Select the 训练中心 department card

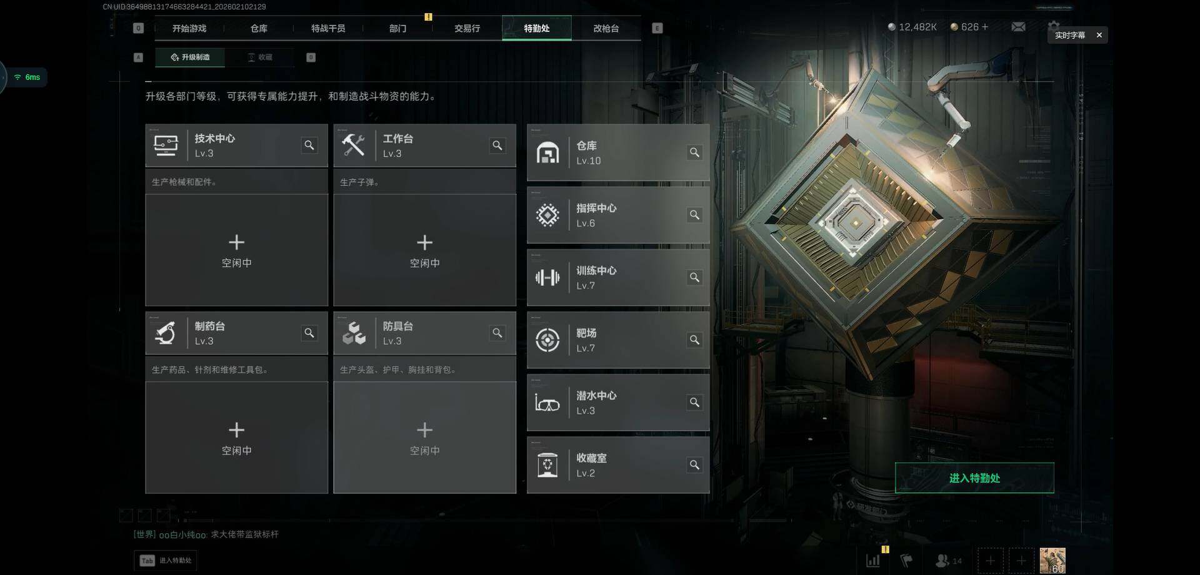tap(618, 278)
